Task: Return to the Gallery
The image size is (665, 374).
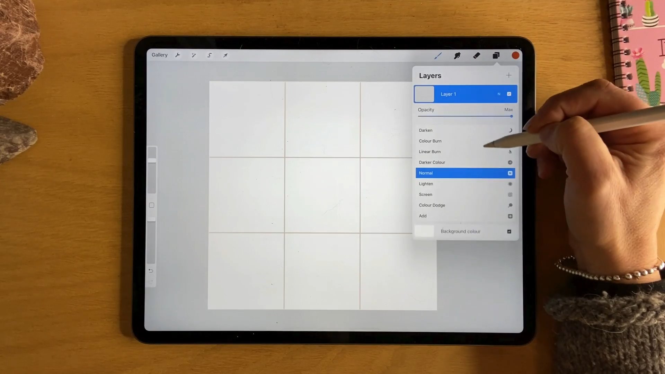Action: tap(159, 55)
